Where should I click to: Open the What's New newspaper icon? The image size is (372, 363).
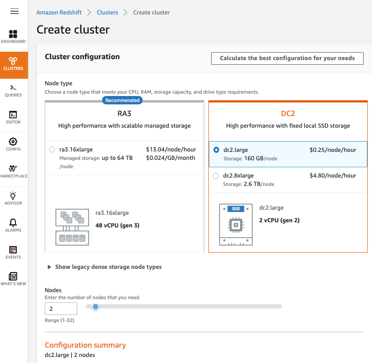[x=13, y=276]
